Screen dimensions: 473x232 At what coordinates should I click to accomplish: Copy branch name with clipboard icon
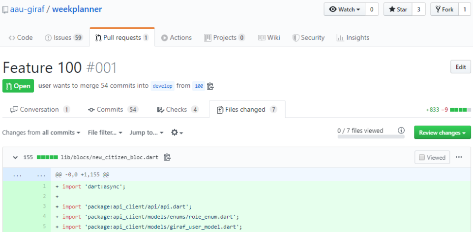coord(210,86)
